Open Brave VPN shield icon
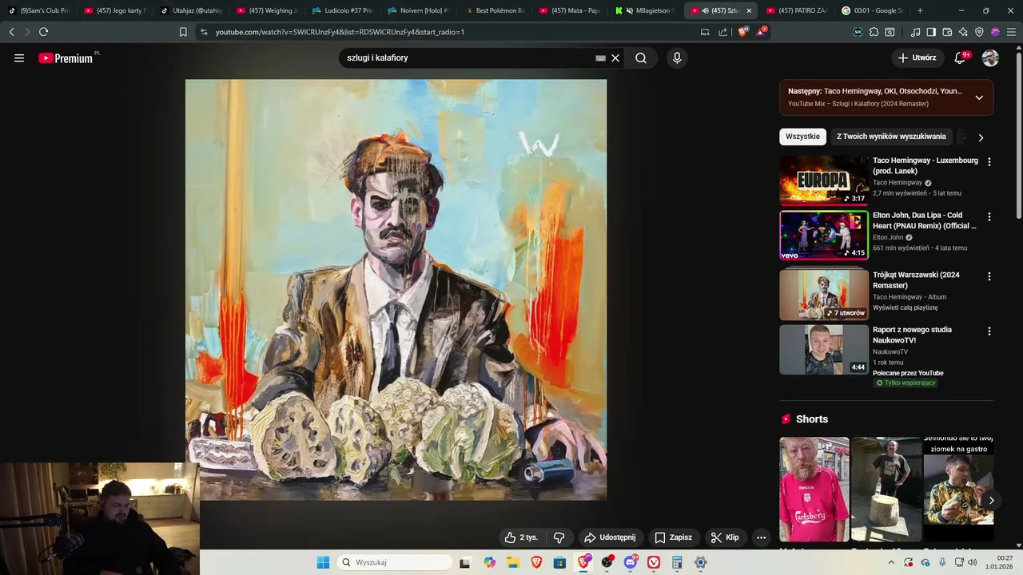The width and height of the screenshot is (1023, 575). coord(979,32)
